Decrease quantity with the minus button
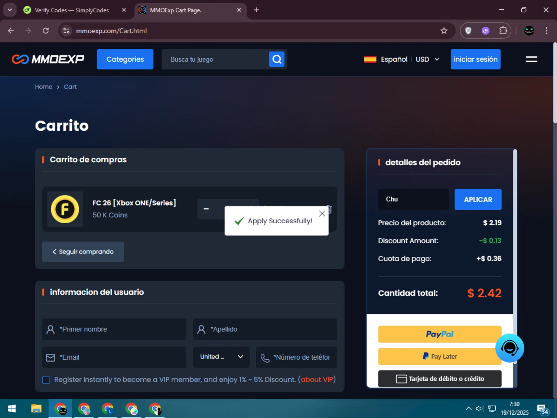The width and height of the screenshot is (557, 418). (206, 209)
